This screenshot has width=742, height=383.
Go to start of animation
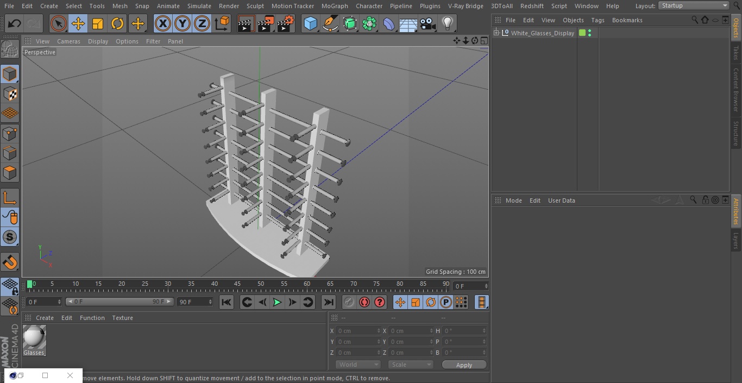(227, 302)
